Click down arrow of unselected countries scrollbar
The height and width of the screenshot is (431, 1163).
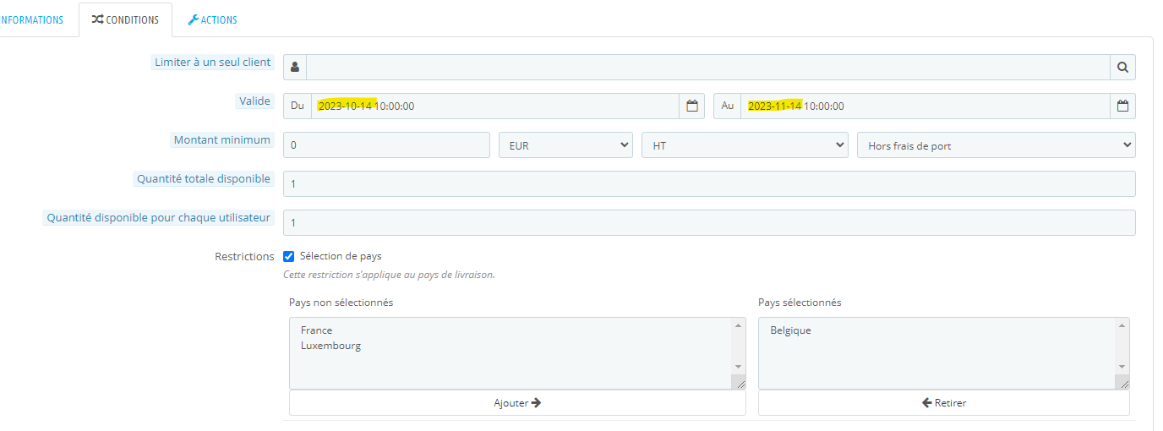(x=739, y=367)
